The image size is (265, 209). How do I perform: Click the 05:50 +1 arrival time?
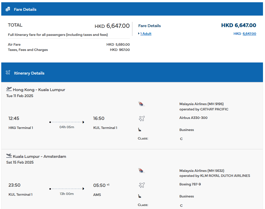pos(100,185)
